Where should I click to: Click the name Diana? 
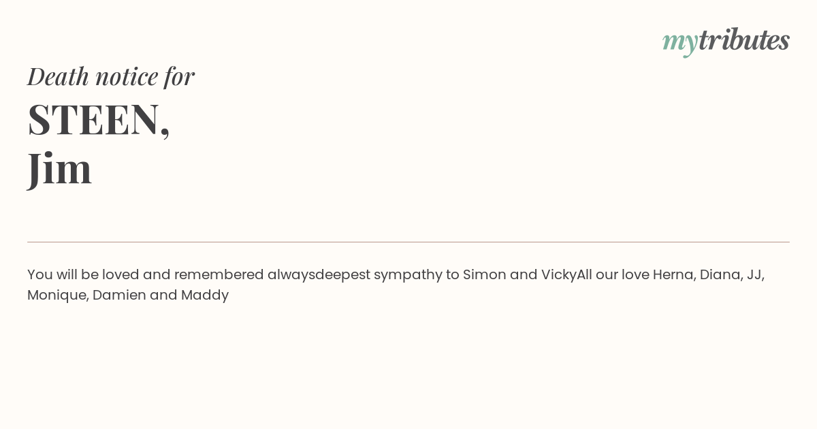tap(720, 274)
